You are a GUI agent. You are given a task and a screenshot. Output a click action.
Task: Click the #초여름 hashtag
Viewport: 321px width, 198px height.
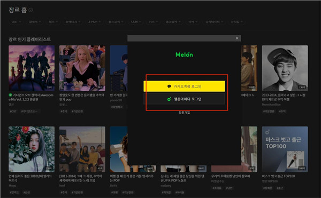pos(217,188)
